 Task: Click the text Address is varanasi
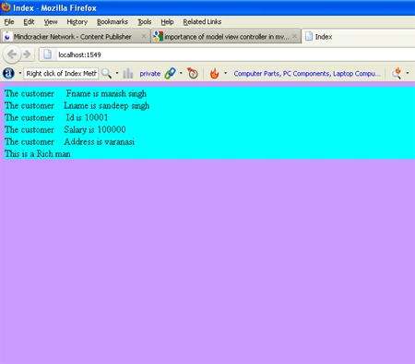100,141
